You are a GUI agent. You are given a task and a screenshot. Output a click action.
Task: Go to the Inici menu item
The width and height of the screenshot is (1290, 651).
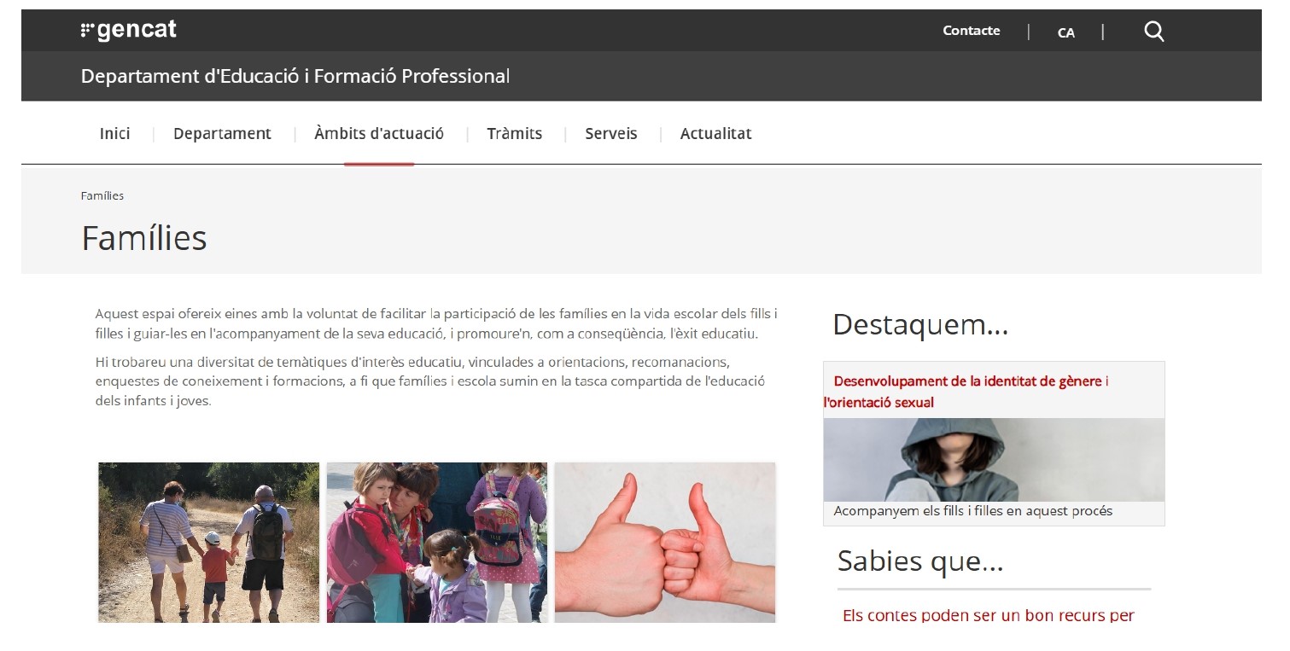114,134
